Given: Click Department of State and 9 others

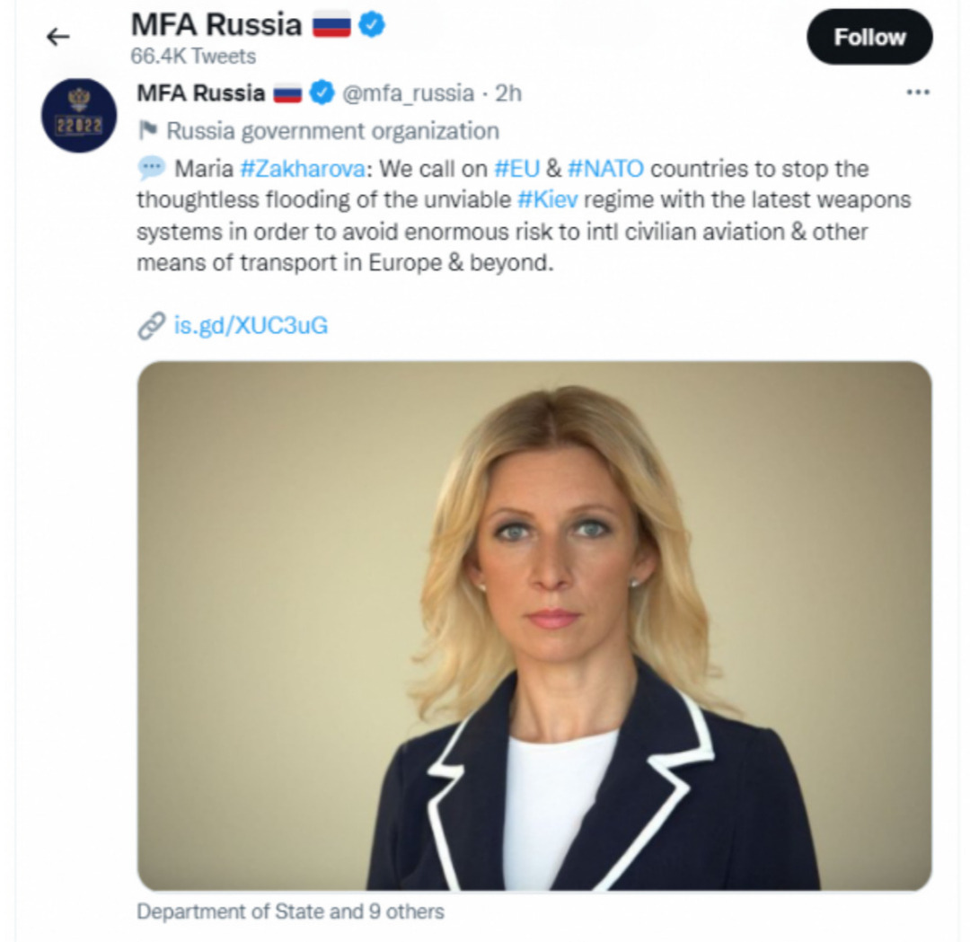Looking at the screenshot, I should [x=290, y=911].
